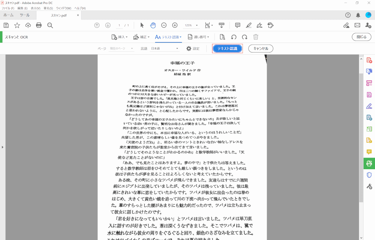This screenshot has width=375, height=240.
Task: Open the 言語 日本語 dropdown
Action: (x=164, y=48)
